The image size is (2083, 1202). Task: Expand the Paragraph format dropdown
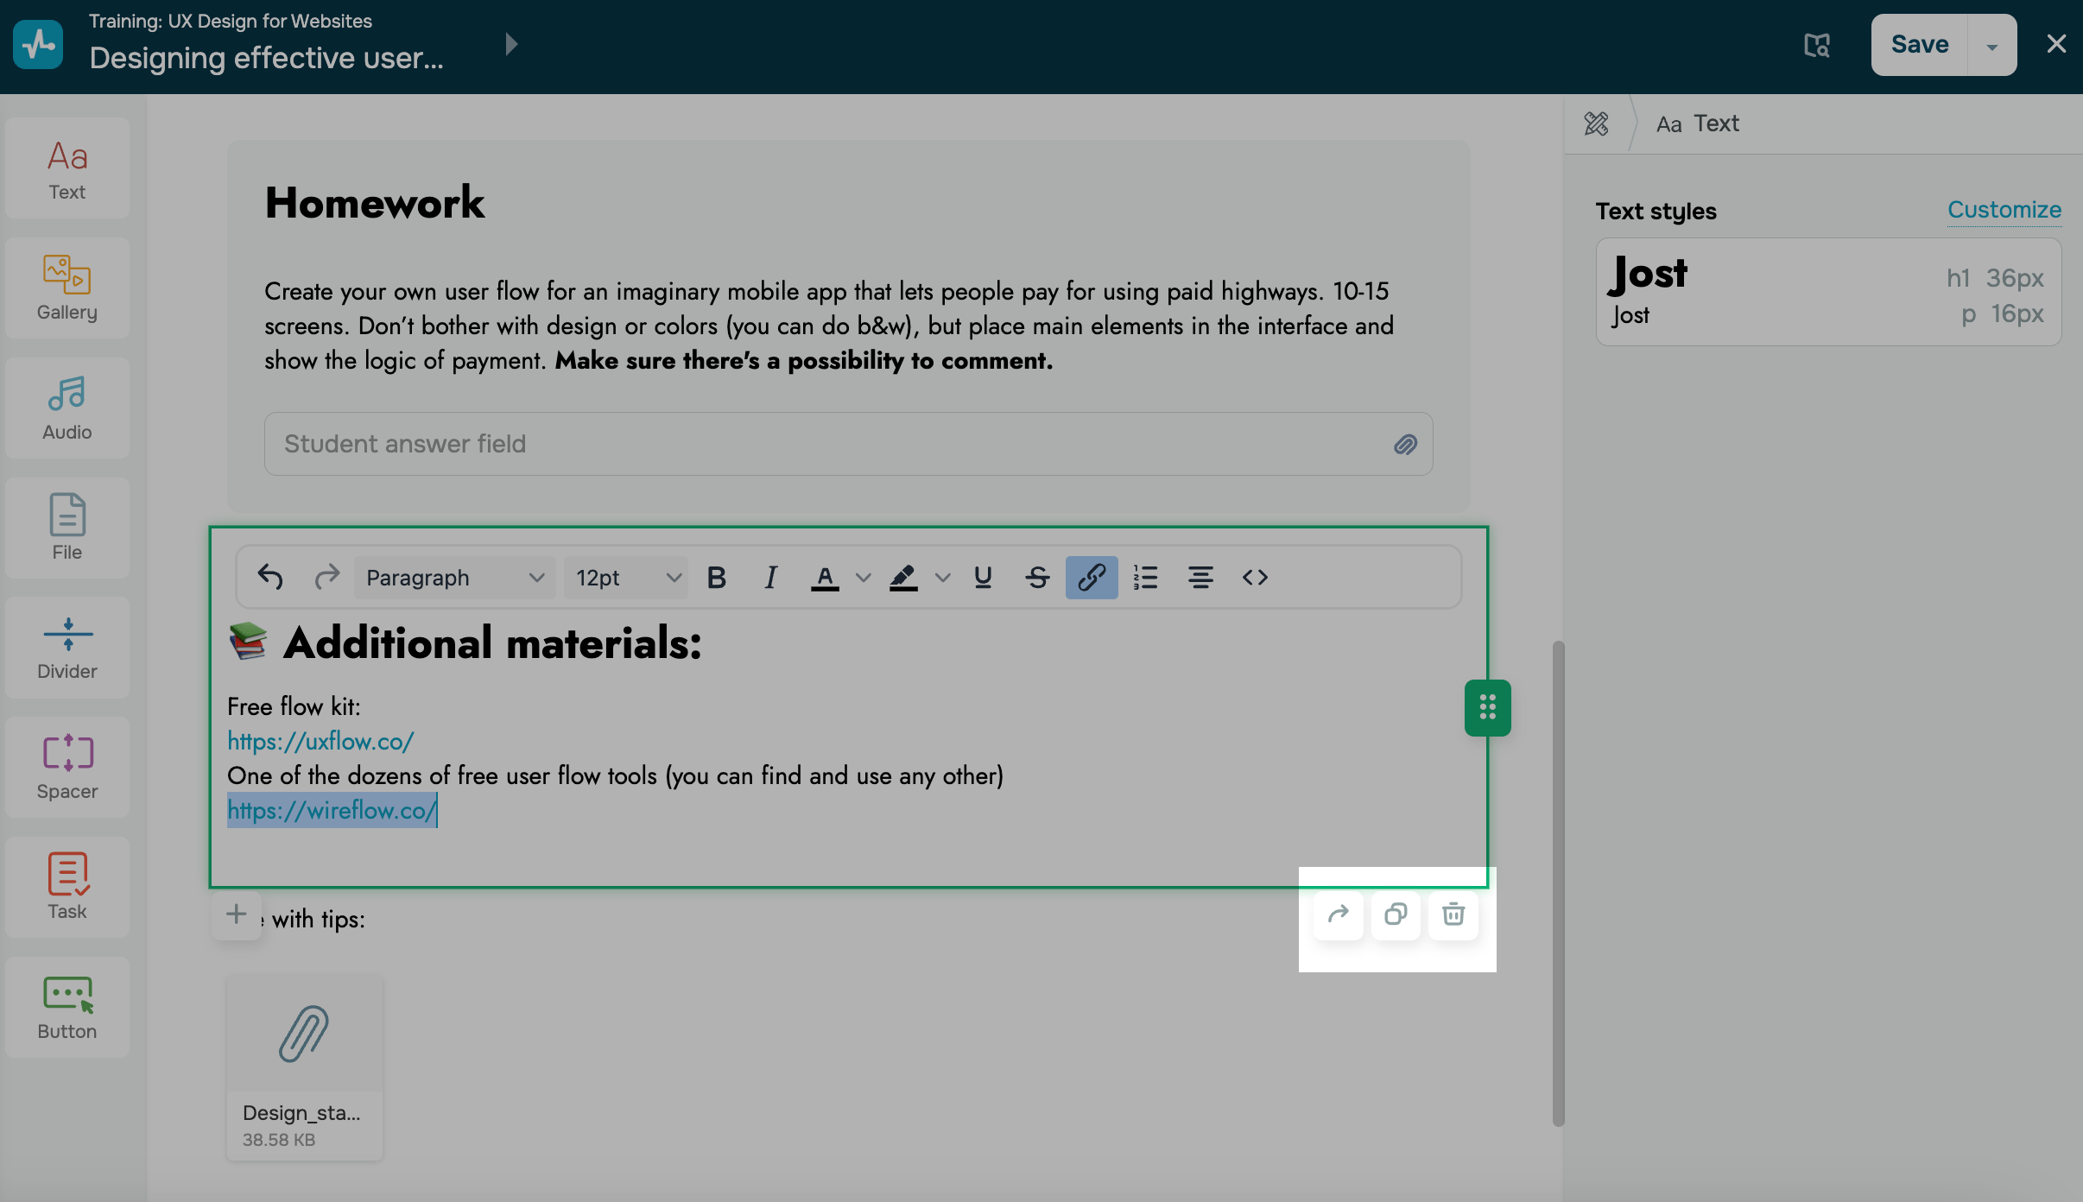454,577
